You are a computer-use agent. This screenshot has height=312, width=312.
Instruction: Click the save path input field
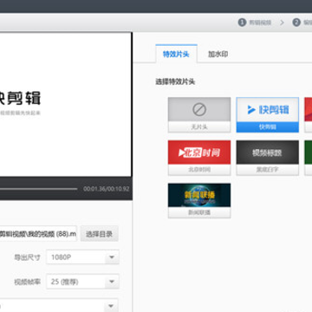(x=38, y=234)
